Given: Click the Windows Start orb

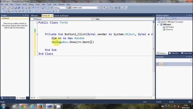Looking at the screenshot, I should point(3,106).
